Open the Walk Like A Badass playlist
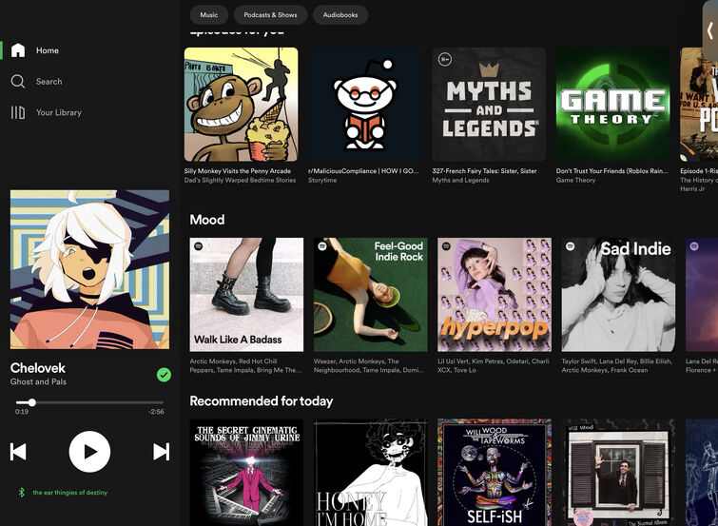 click(x=246, y=295)
